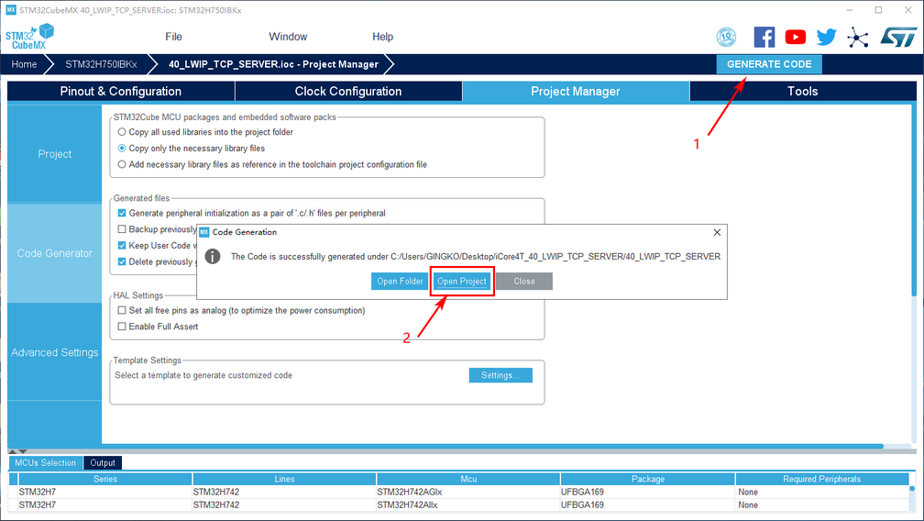
Task: Open the Window menu
Action: click(x=288, y=37)
